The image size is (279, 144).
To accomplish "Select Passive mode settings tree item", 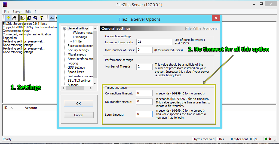I will [x=80, y=46].
